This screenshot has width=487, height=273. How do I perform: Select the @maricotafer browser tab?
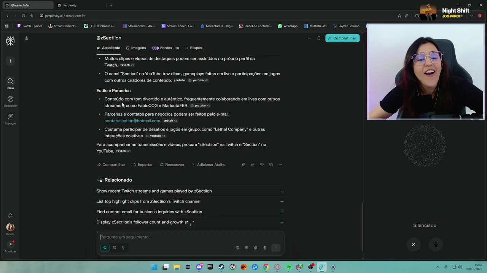click(27, 5)
